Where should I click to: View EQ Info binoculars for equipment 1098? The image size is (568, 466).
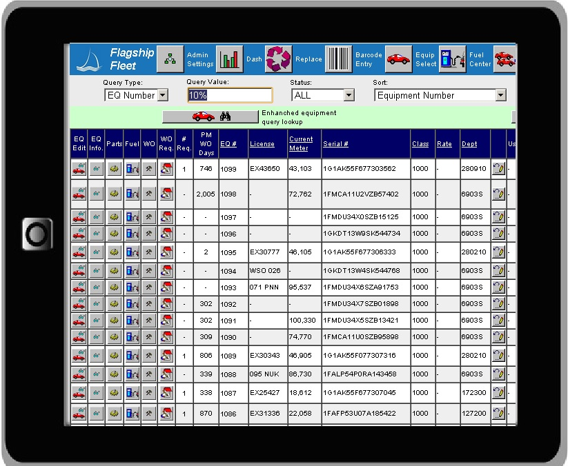click(x=97, y=194)
